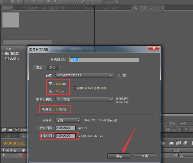This screenshot has height=163, width=193.
Task: Click the 确定 button
Action: pyautogui.click(x=119, y=156)
